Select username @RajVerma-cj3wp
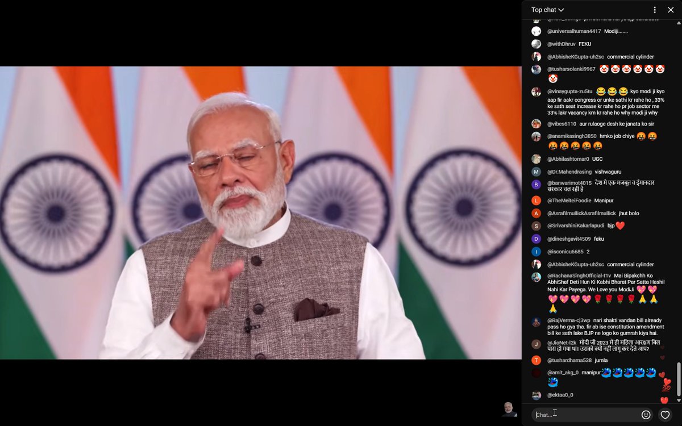The height and width of the screenshot is (426, 682). tap(569, 320)
